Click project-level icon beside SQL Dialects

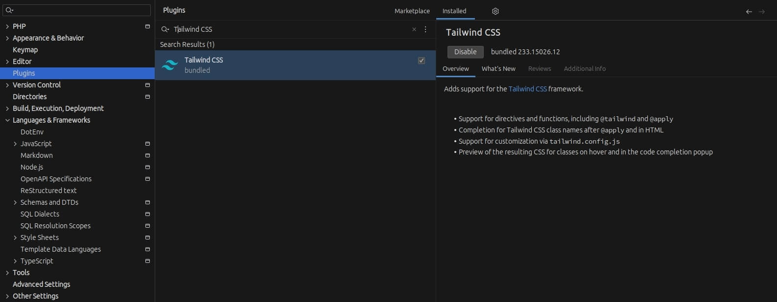pyautogui.click(x=147, y=214)
